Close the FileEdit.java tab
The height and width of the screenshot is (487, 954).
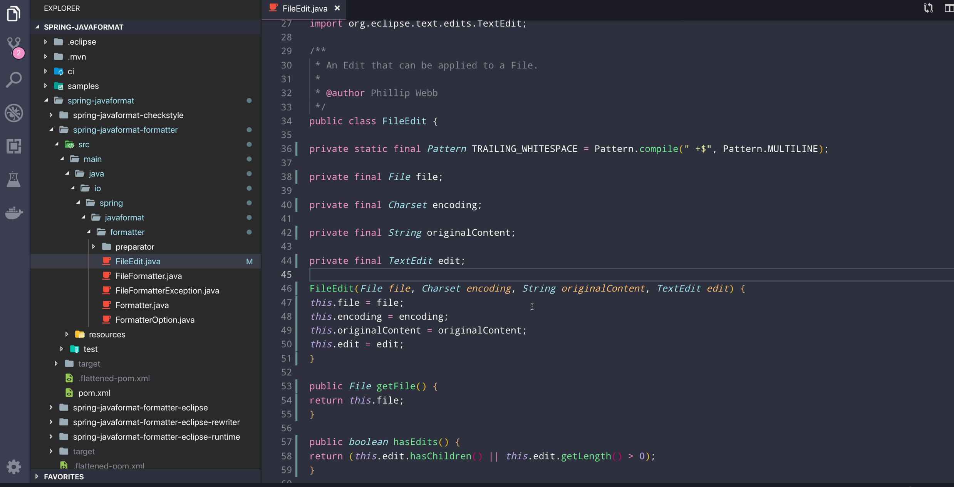[x=337, y=8]
